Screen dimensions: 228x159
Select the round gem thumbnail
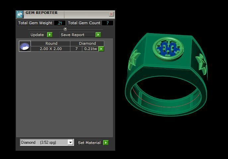[25, 46]
